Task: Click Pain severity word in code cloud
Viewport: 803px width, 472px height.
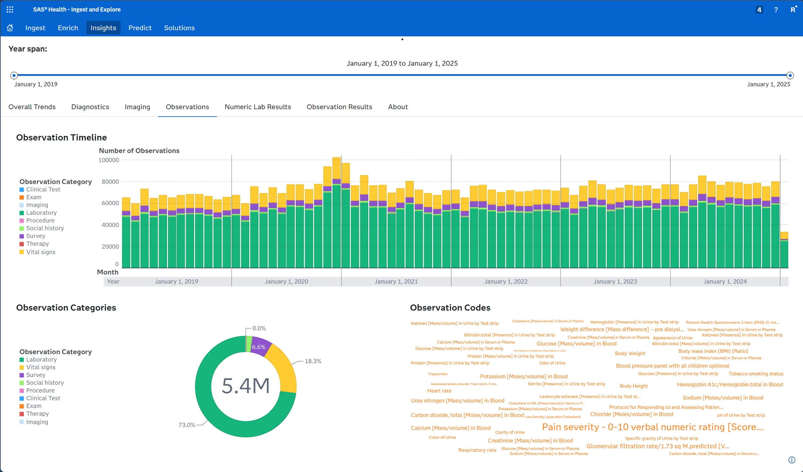Action: (x=653, y=427)
